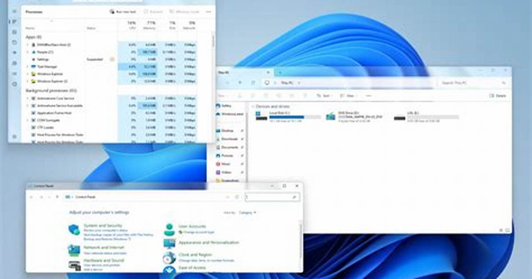Screen dimensions: 532x279
Task: Select the Application Frame Host process
Action: (112, 113)
